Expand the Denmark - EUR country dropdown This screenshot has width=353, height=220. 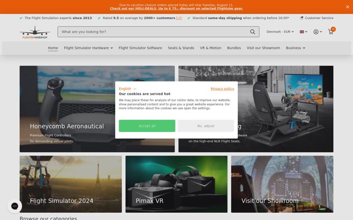point(280,32)
